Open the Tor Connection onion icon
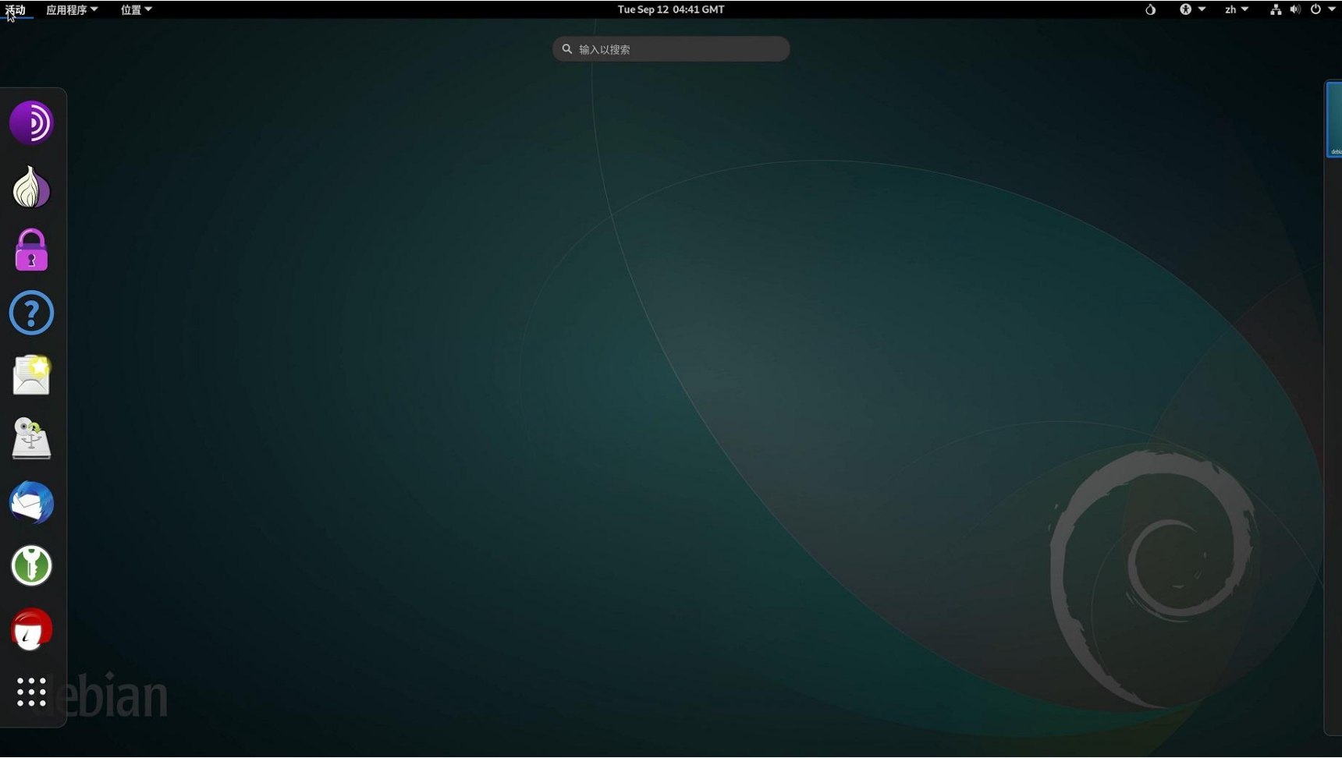 coord(31,187)
